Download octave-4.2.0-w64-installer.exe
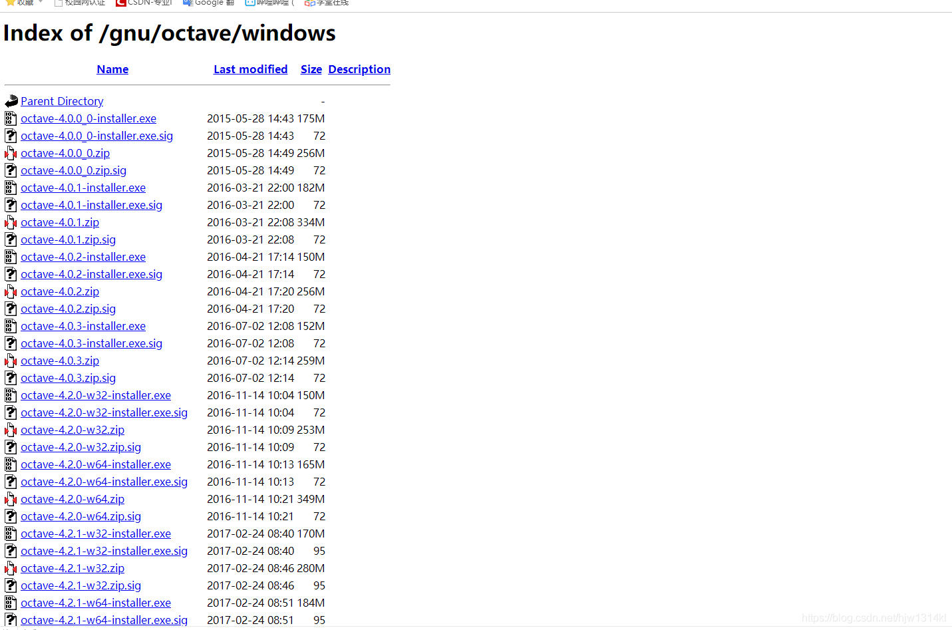This screenshot has width=952, height=630. [x=96, y=464]
